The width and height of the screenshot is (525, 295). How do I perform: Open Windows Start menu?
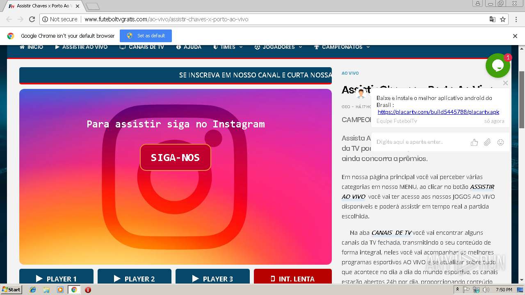(x=11, y=289)
